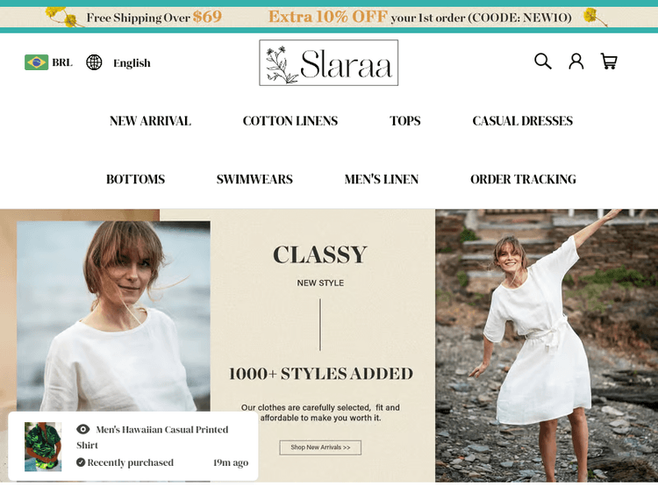The image size is (658, 494).
Task: Click the Order Tracking link
Action: click(x=523, y=179)
